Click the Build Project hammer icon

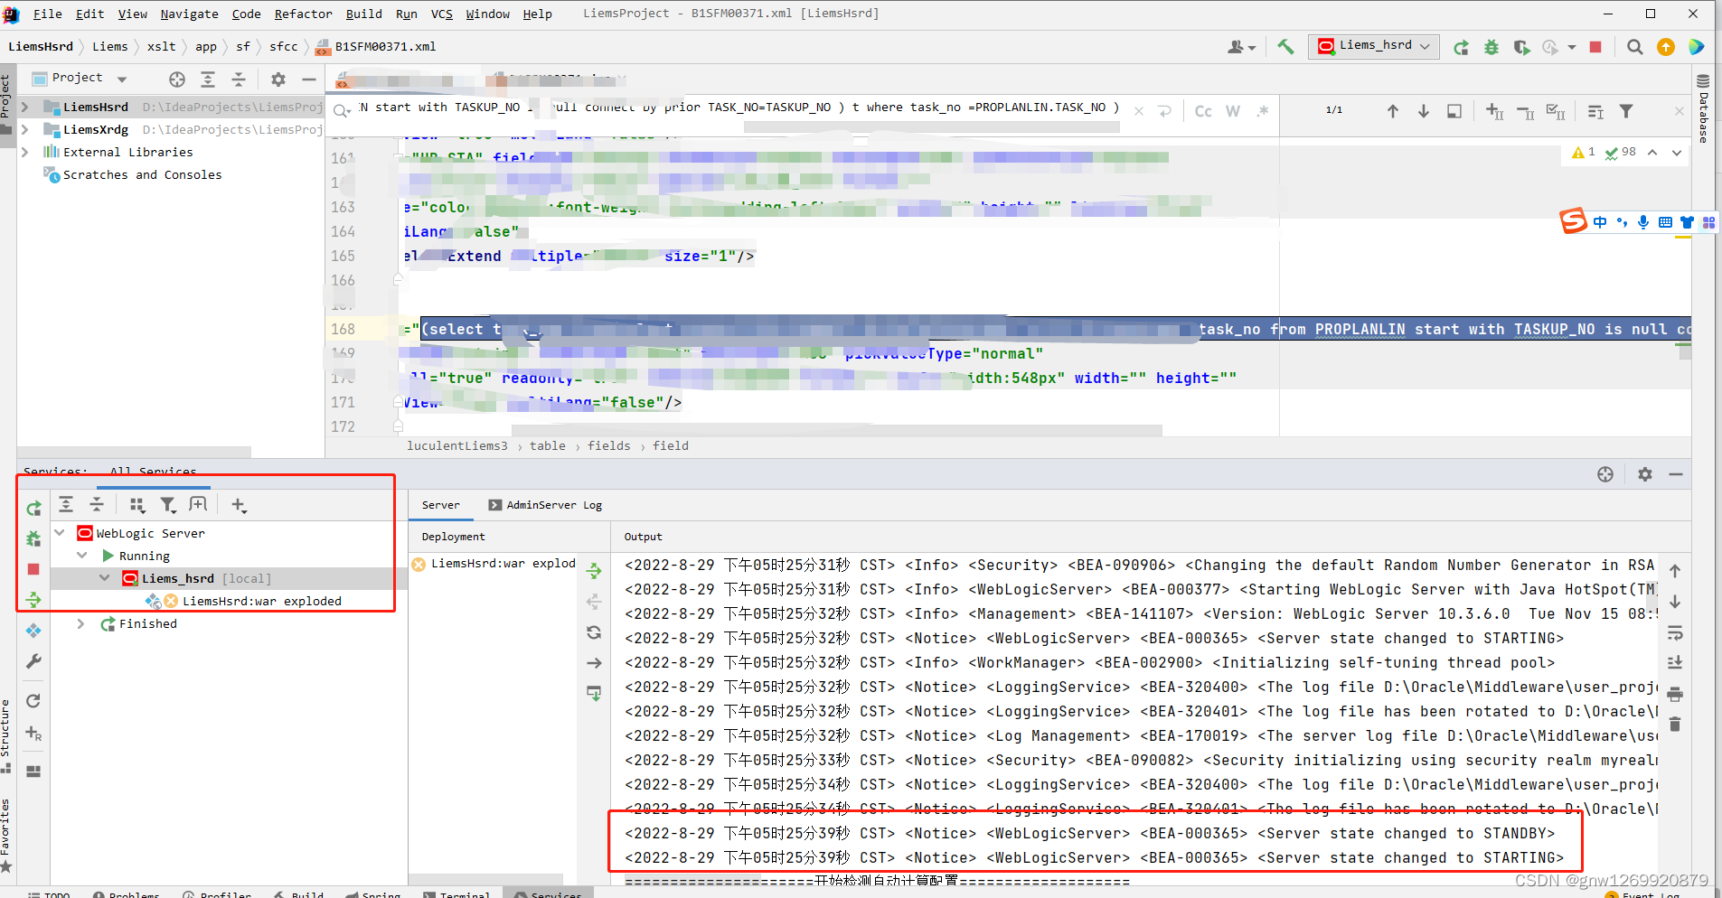pyautogui.click(x=1287, y=46)
